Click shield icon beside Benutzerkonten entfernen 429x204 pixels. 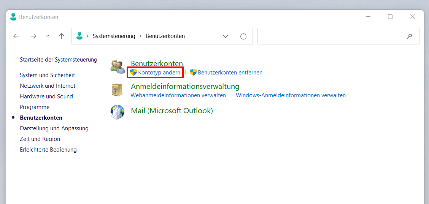click(x=193, y=72)
